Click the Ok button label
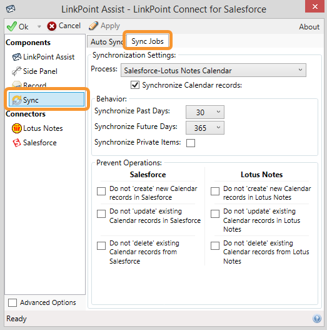The image size is (327, 330). click(23, 27)
